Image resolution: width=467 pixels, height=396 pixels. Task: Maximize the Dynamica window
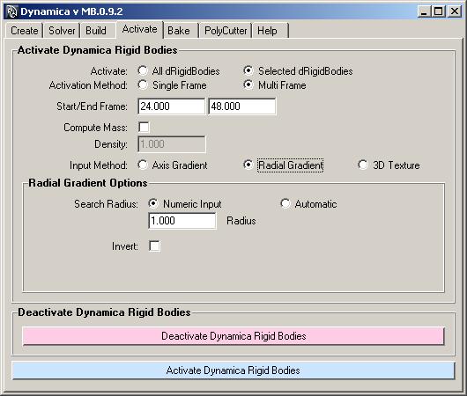click(x=439, y=11)
